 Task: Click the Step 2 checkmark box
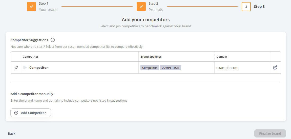[x=141, y=7]
